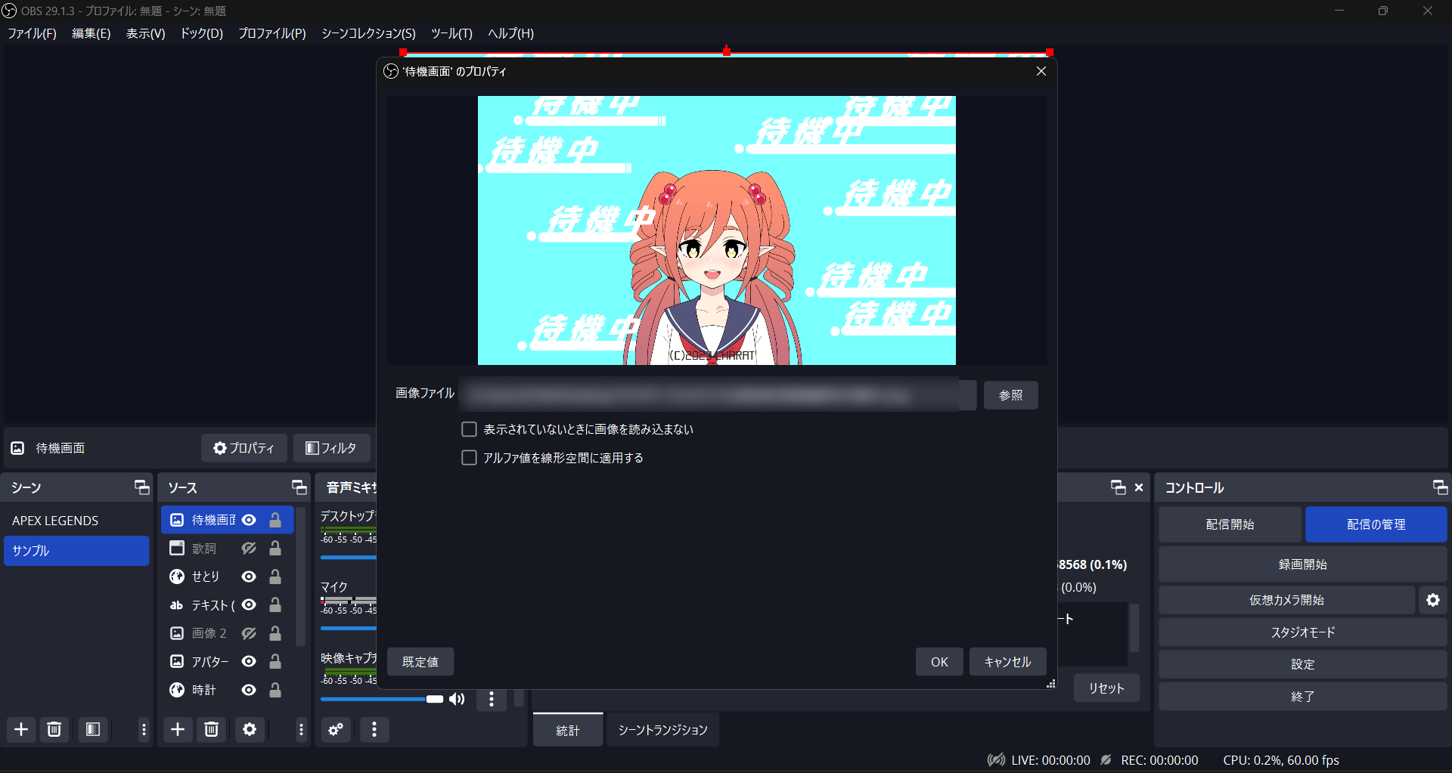Screen dimensions: 1452x773
Task: Open the ファイル(F) menu
Action: coord(32,33)
